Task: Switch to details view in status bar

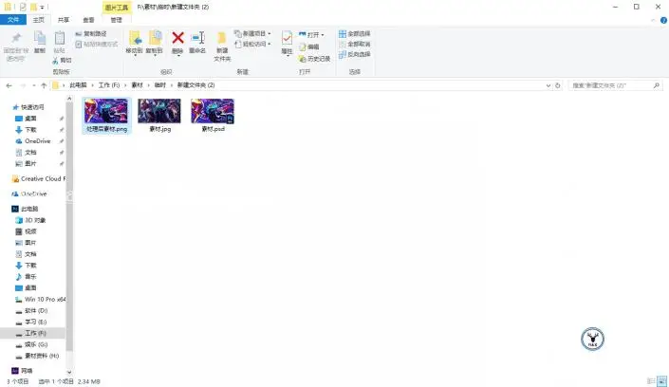Action: pos(651,381)
